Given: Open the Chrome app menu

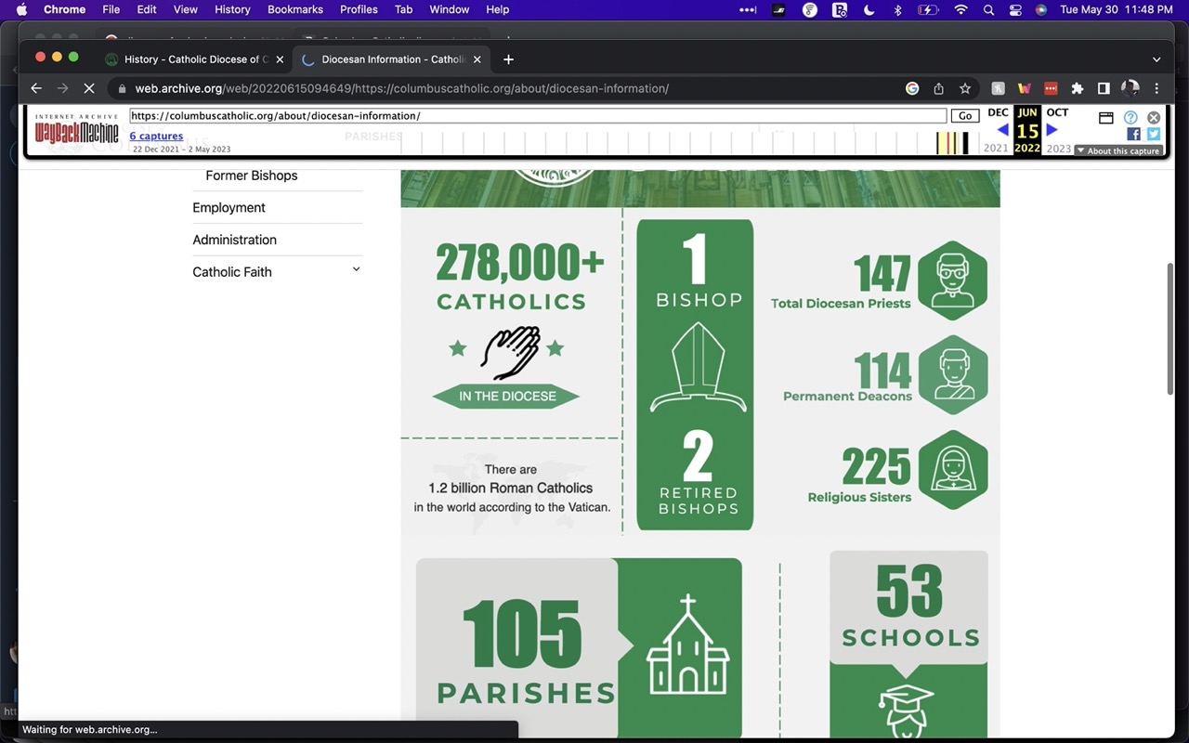Looking at the screenshot, I should (64, 9).
